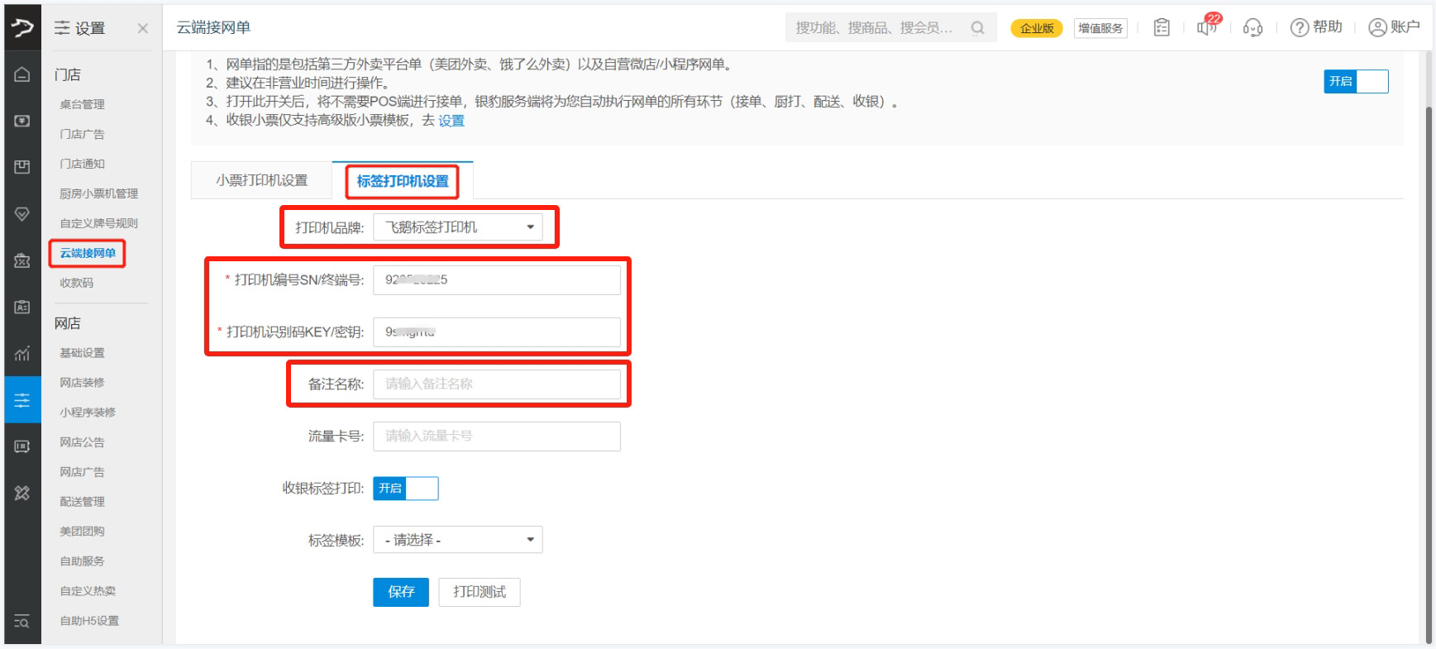Click the help question mark icon
This screenshot has height=649, width=1436.
point(1299,27)
